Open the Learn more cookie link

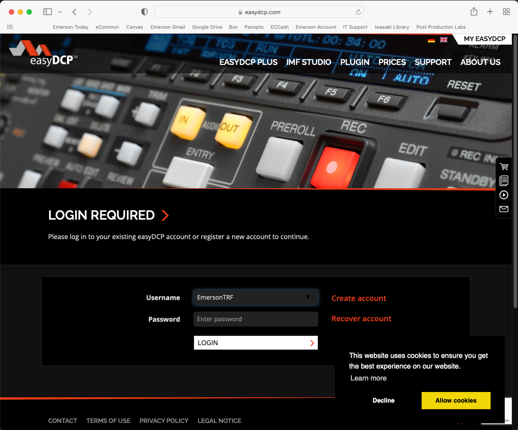tap(368, 378)
